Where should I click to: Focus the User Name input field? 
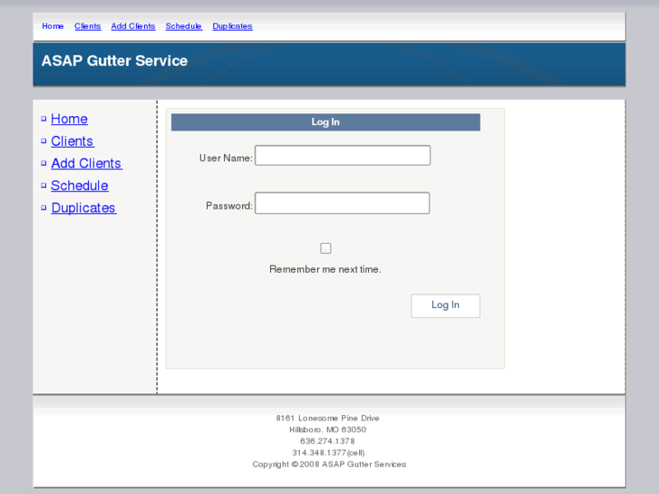click(343, 156)
